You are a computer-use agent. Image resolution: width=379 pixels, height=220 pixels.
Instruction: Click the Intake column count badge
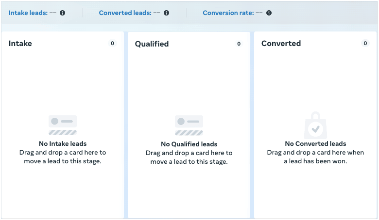(112, 44)
